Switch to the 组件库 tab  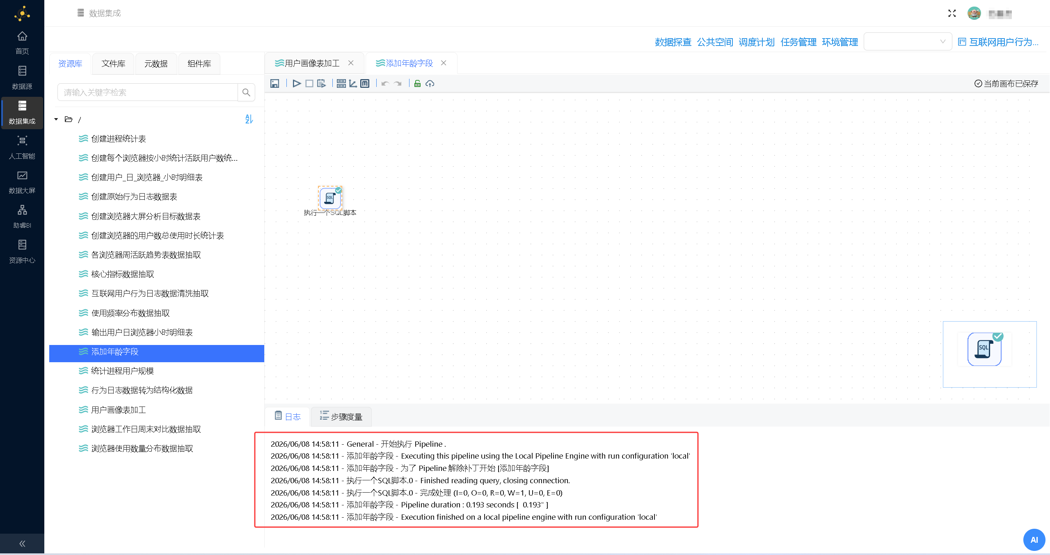199,64
